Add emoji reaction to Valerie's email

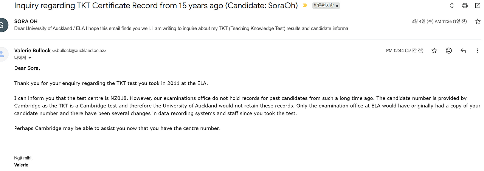click(x=449, y=50)
